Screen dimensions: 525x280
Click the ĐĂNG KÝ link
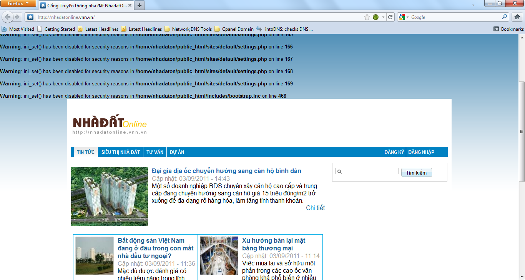click(x=394, y=152)
